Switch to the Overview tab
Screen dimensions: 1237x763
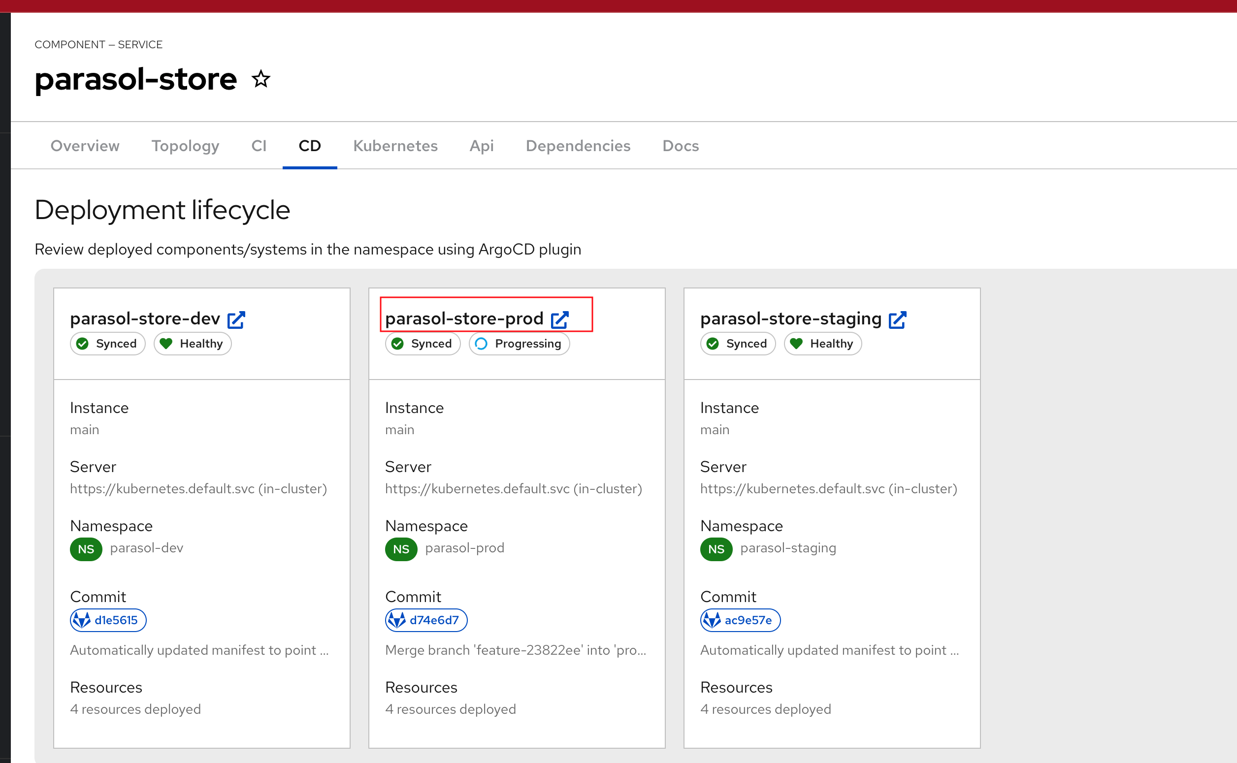click(x=85, y=146)
